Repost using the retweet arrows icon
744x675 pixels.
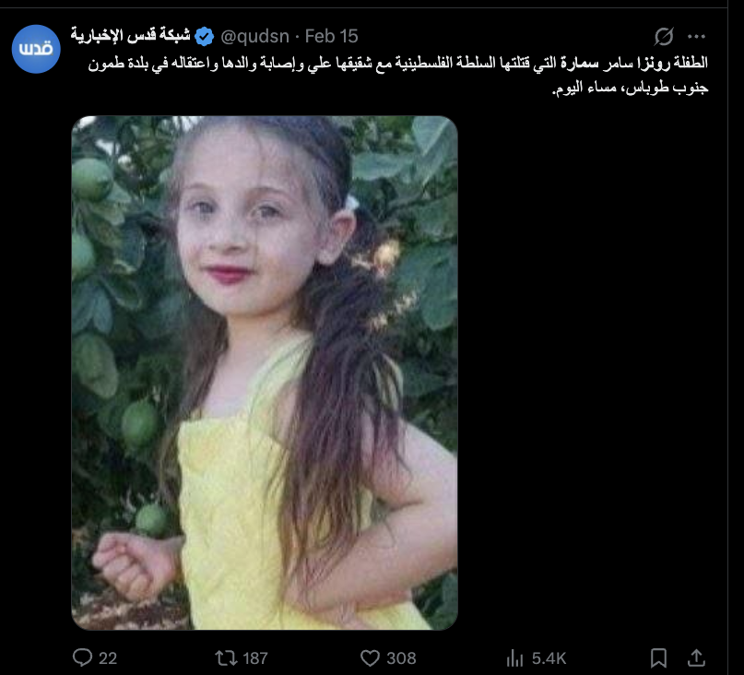(226, 657)
